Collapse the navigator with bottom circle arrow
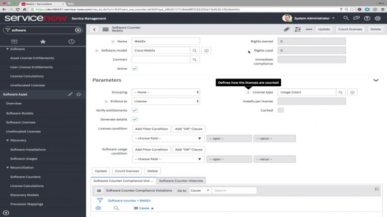The image size is (387, 217). (6, 212)
